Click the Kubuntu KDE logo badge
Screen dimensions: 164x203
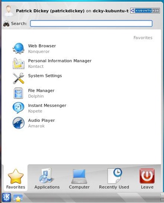pyautogui.click(x=145, y=11)
